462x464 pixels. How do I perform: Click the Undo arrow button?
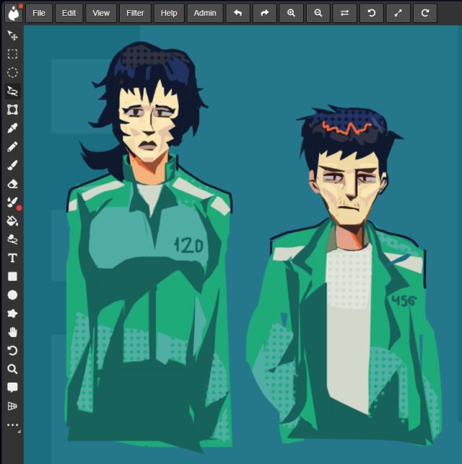pos(237,13)
